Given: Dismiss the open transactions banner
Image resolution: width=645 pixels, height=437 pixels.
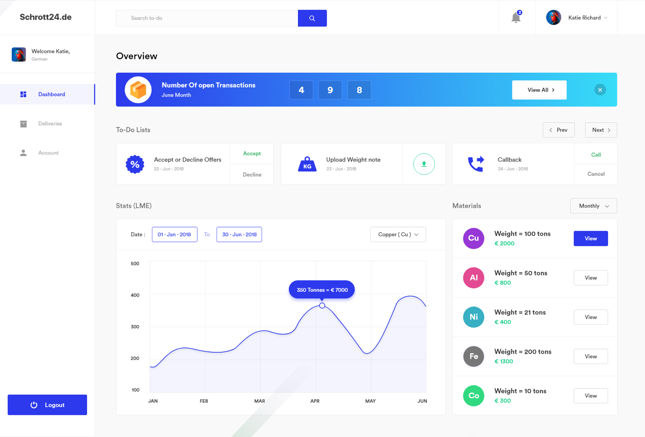Looking at the screenshot, I should click(x=600, y=90).
